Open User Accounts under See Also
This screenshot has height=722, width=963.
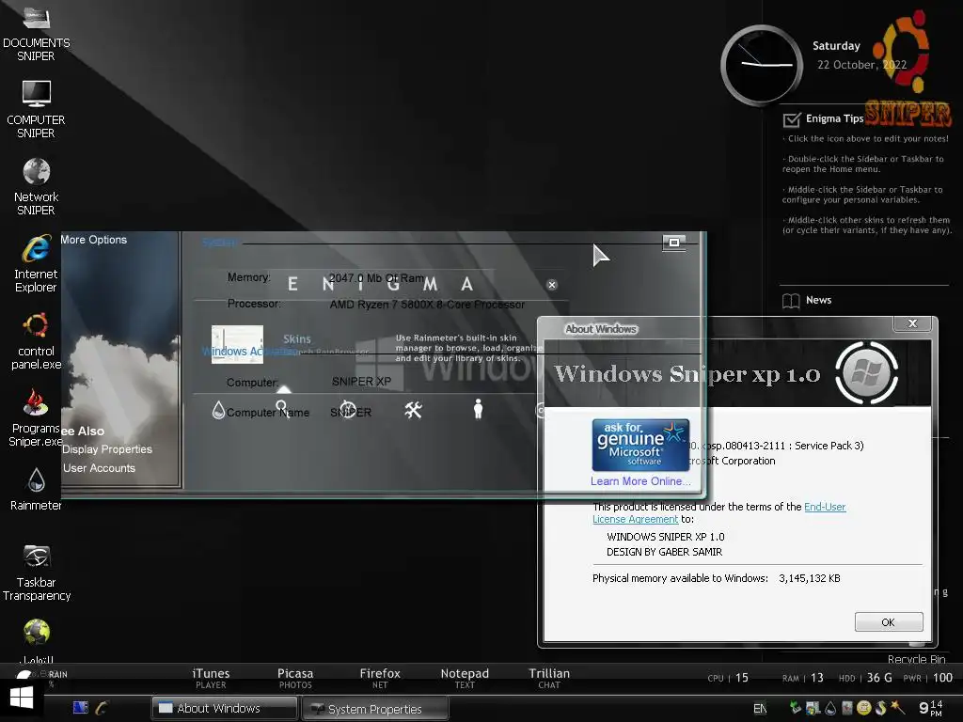tap(99, 468)
